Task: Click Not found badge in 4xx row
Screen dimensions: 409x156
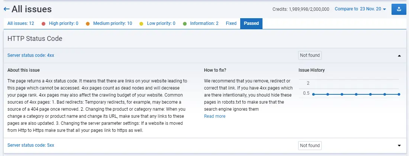Action: [310, 55]
